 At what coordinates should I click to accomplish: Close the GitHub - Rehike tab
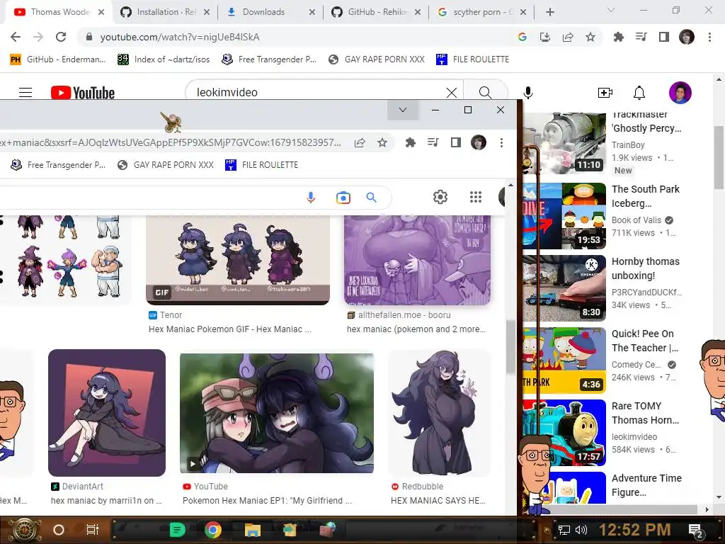pyautogui.click(x=418, y=13)
